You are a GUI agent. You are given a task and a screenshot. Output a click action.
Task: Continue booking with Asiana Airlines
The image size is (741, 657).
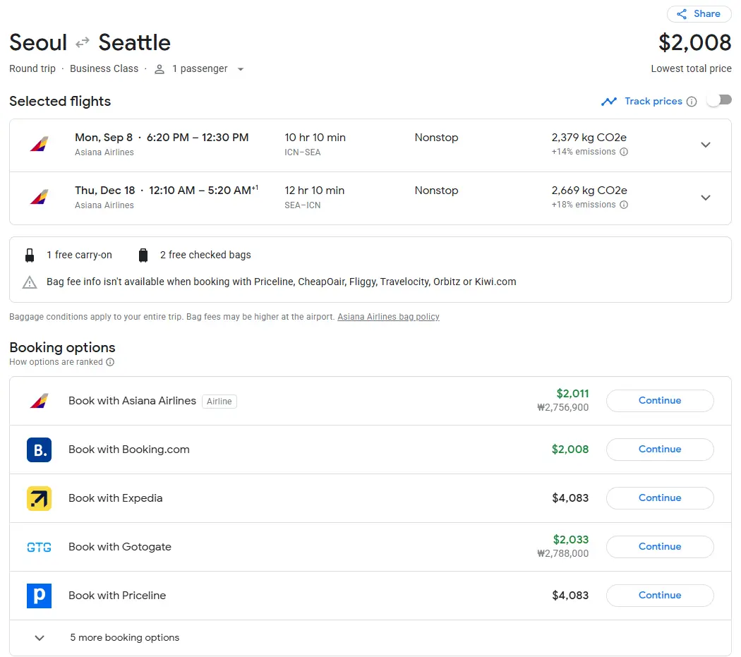point(660,400)
